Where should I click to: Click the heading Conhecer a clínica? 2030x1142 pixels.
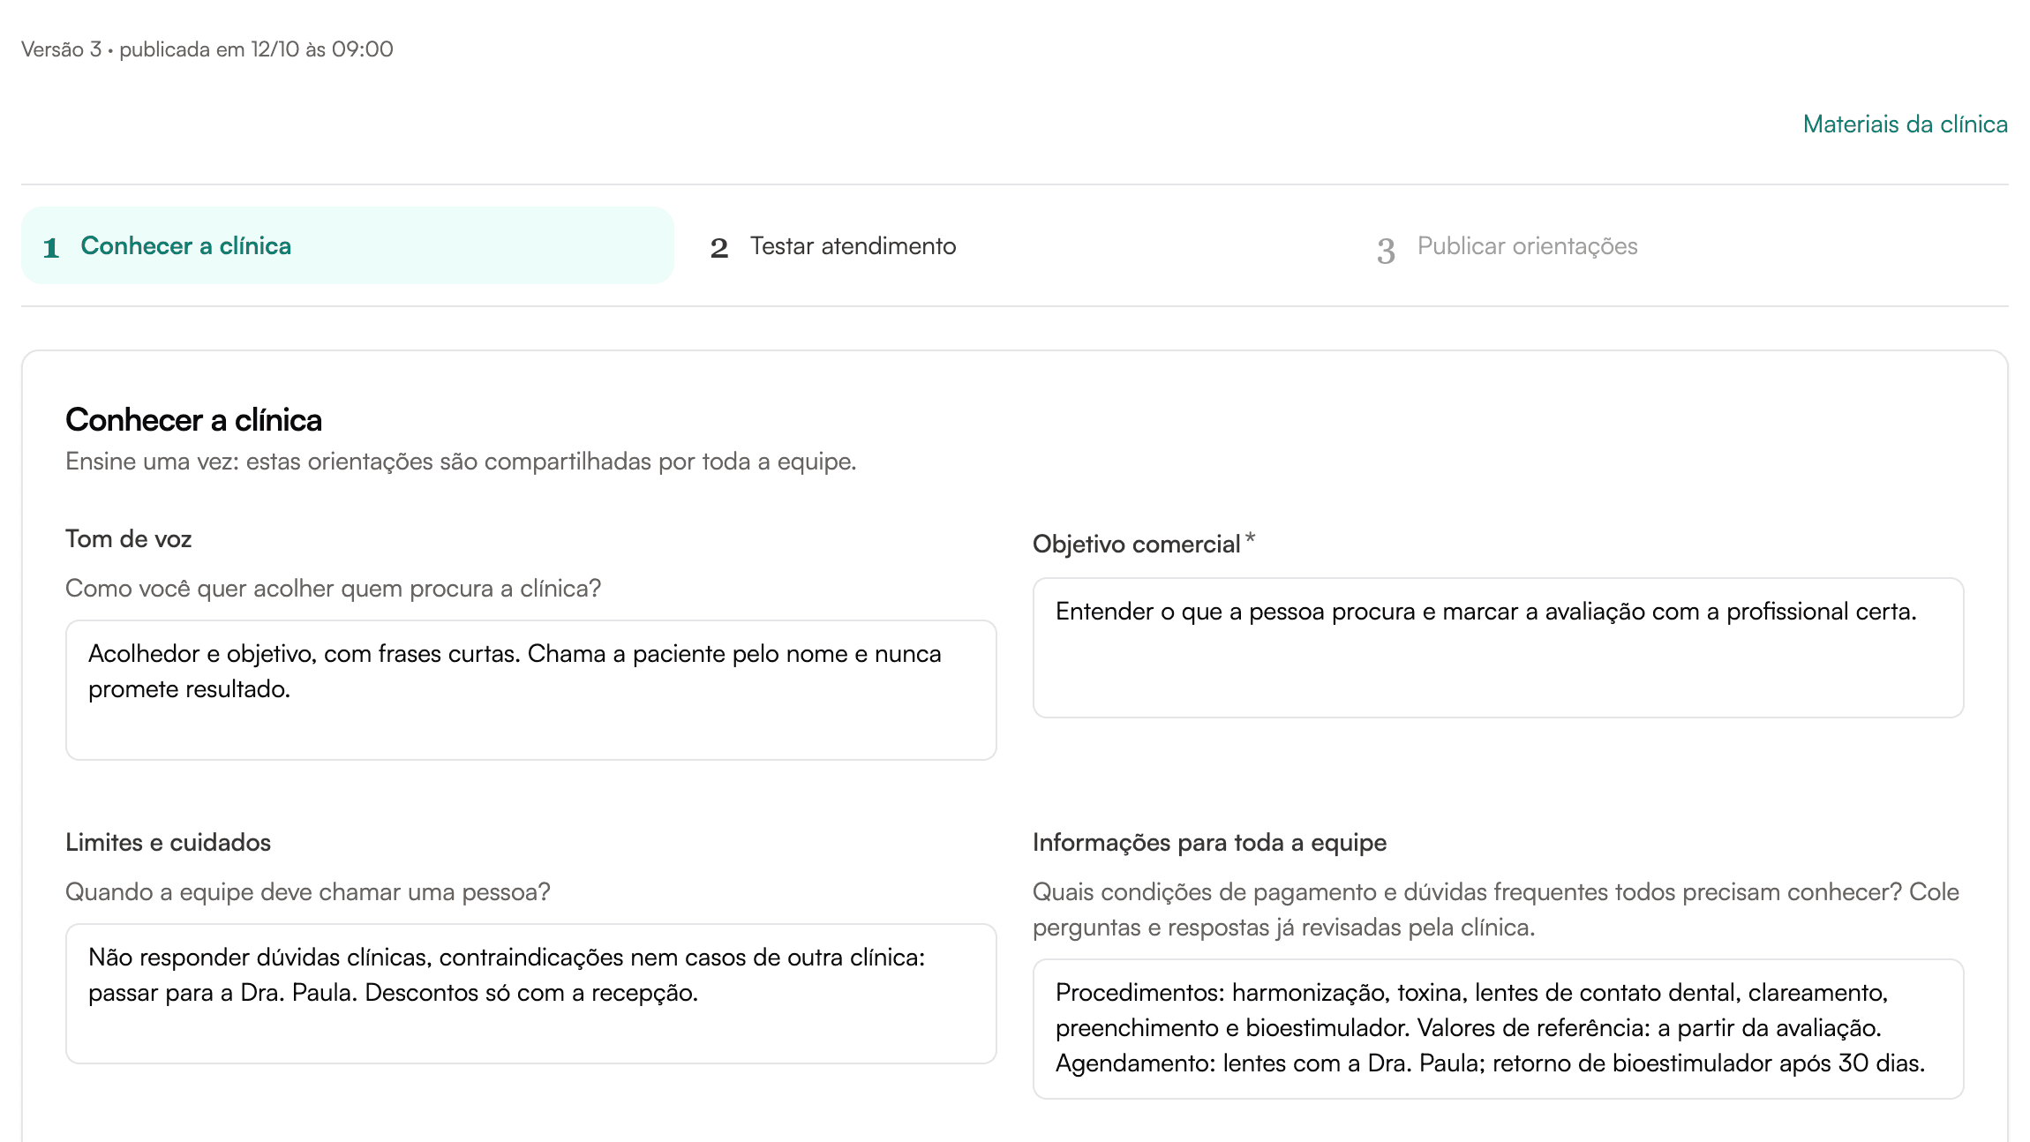pos(193,420)
